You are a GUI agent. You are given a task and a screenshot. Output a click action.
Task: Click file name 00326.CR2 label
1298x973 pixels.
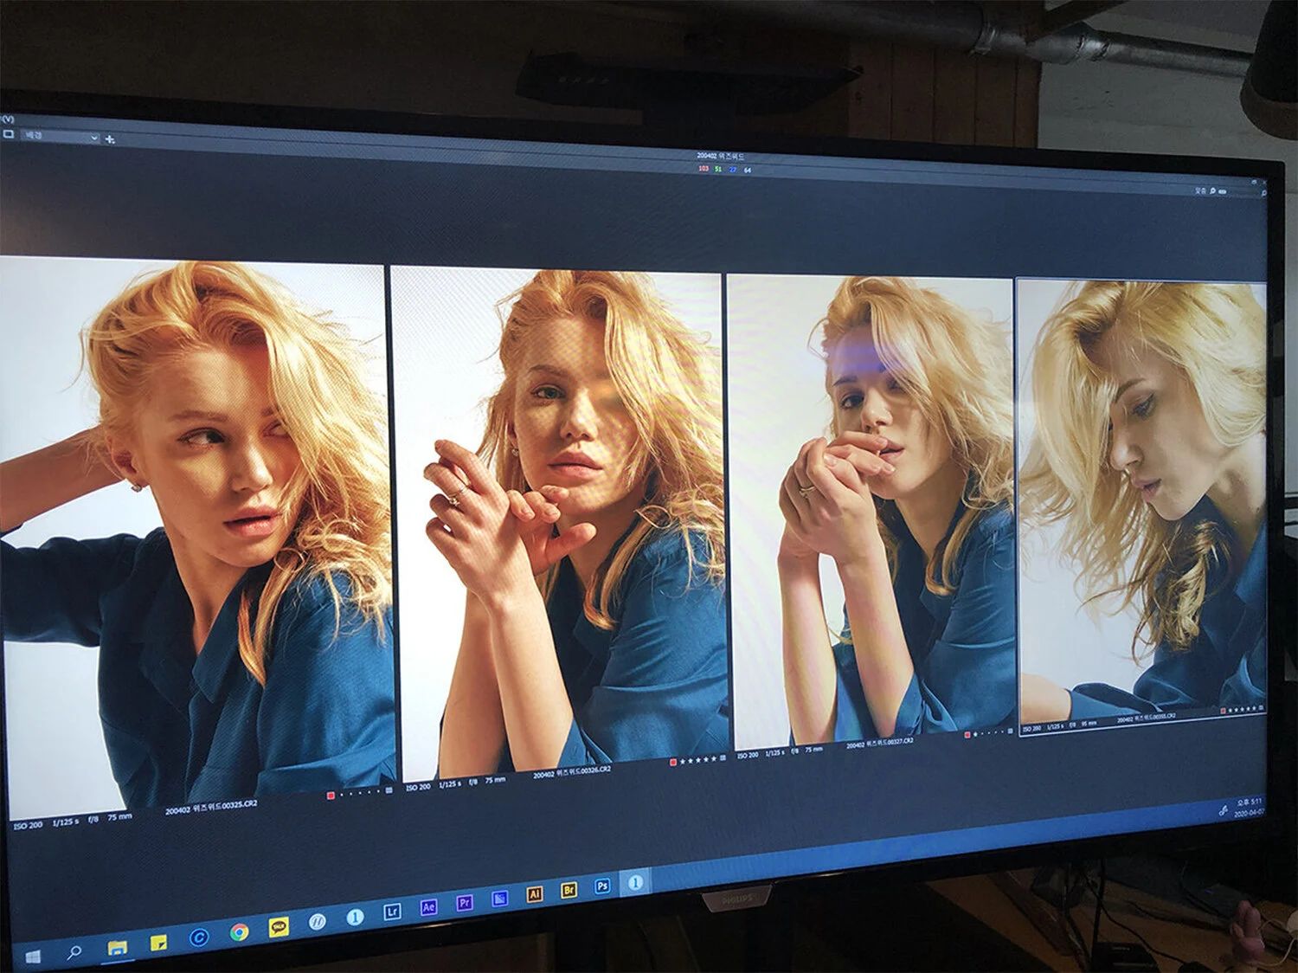(x=573, y=773)
